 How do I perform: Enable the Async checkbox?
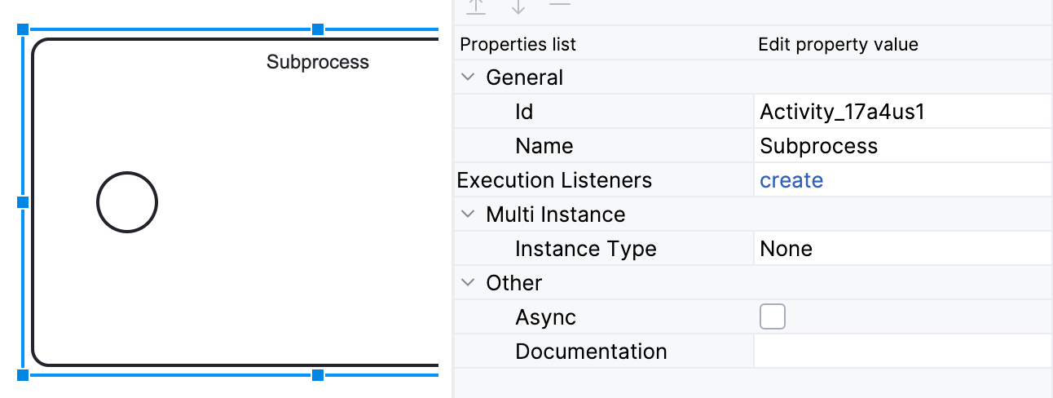pyautogui.click(x=772, y=316)
